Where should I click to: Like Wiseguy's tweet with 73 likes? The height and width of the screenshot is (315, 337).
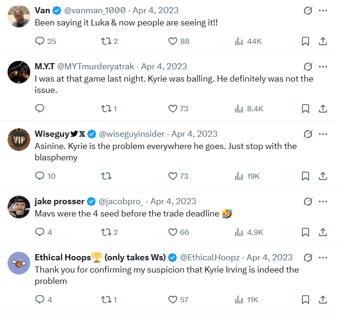tap(173, 176)
